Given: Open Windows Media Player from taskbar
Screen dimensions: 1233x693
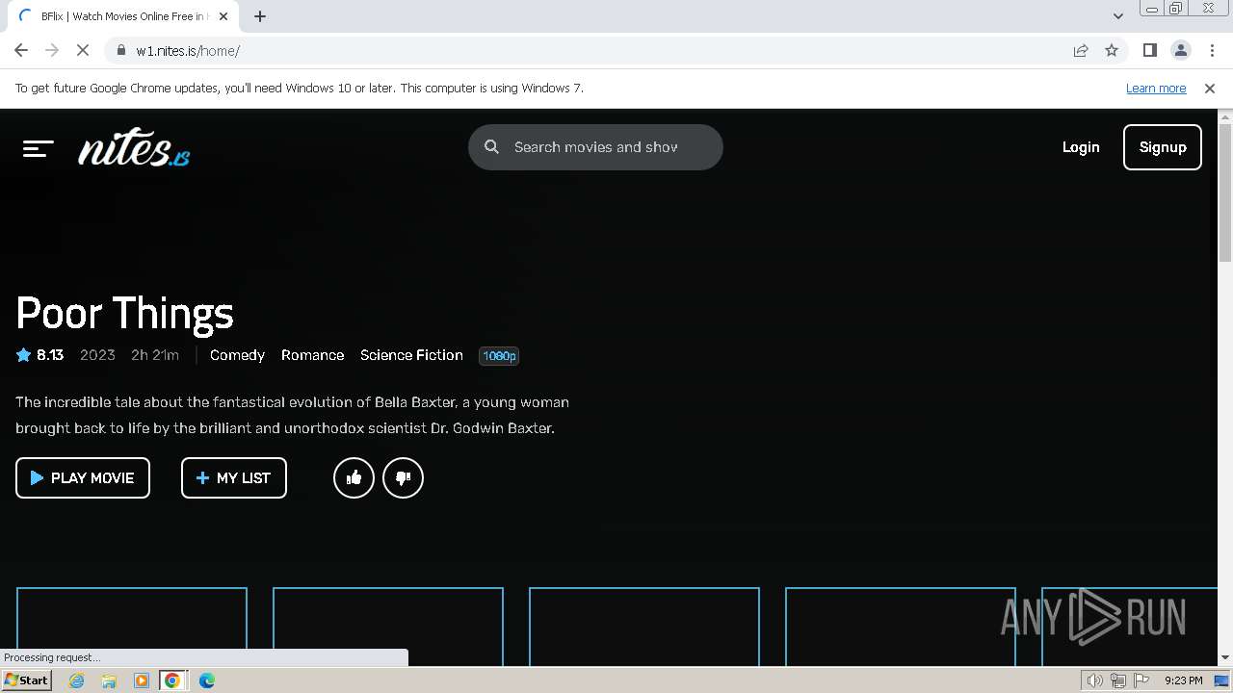Looking at the screenshot, I should 141,680.
